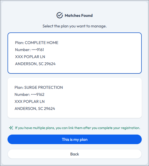The width and height of the screenshot is (149, 166).
Task: Confirm with This is my plan button
Action: (x=74, y=139)
